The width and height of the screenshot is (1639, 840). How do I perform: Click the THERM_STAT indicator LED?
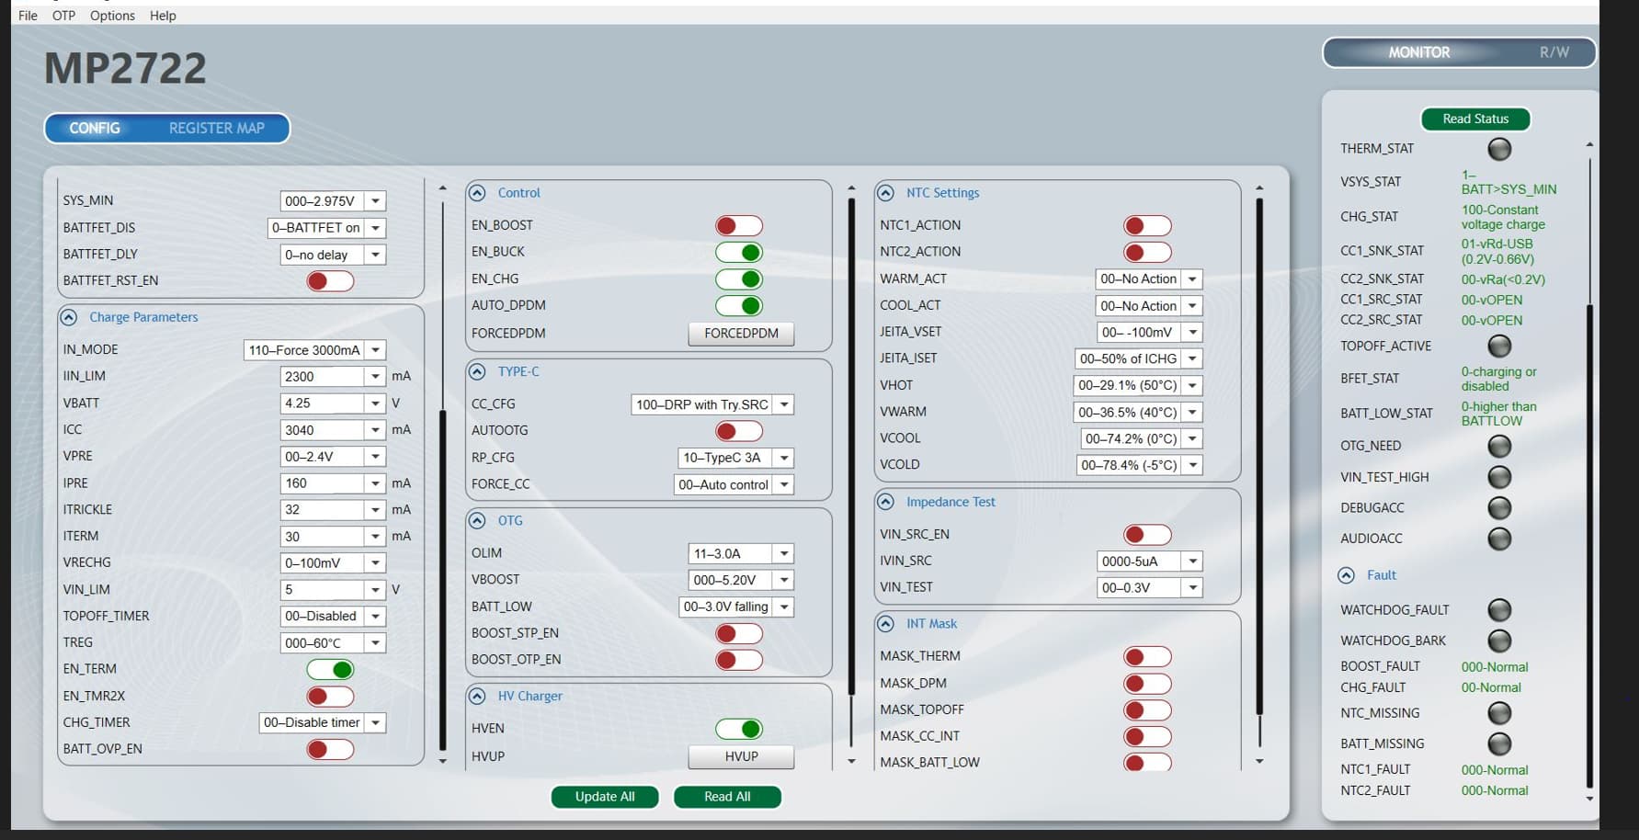[1499, 149]
